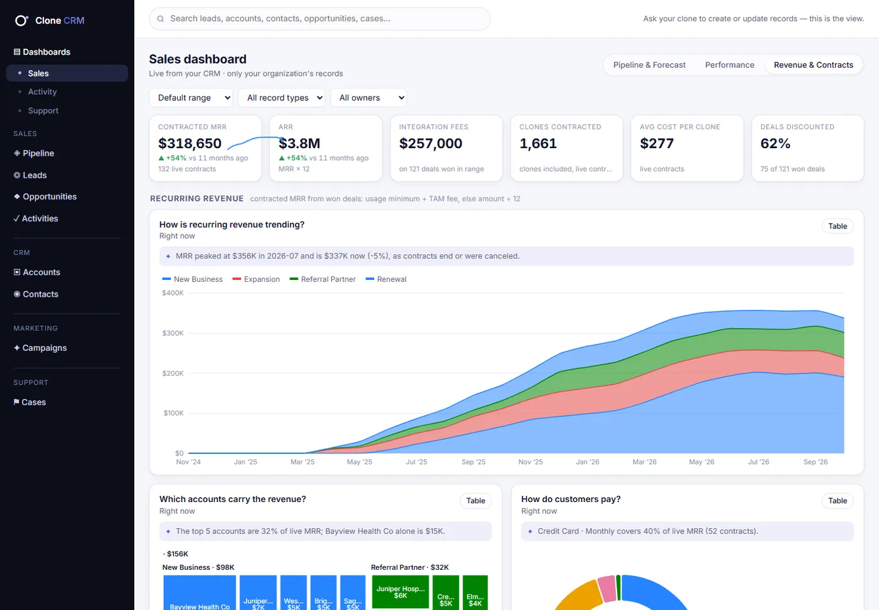Image resolution: width=879 pixels, height=610 pixels.
Task: Switch to the Performance tab
Action: point(730,65)
